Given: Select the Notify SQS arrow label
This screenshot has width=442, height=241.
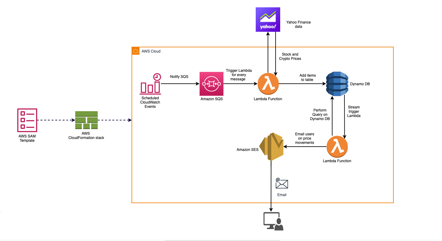Looking at the screenshot, I should [179, 77].
